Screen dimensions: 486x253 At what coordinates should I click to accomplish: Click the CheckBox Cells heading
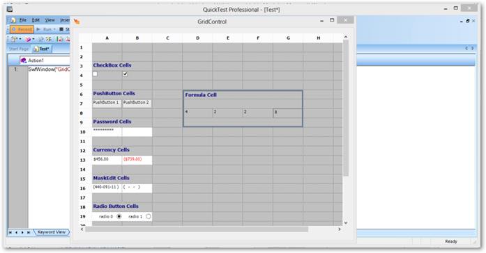coord(112,65)
